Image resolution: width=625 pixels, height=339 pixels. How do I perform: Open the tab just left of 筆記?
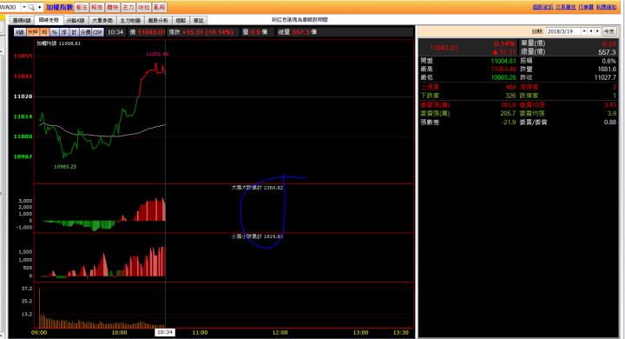181,20
